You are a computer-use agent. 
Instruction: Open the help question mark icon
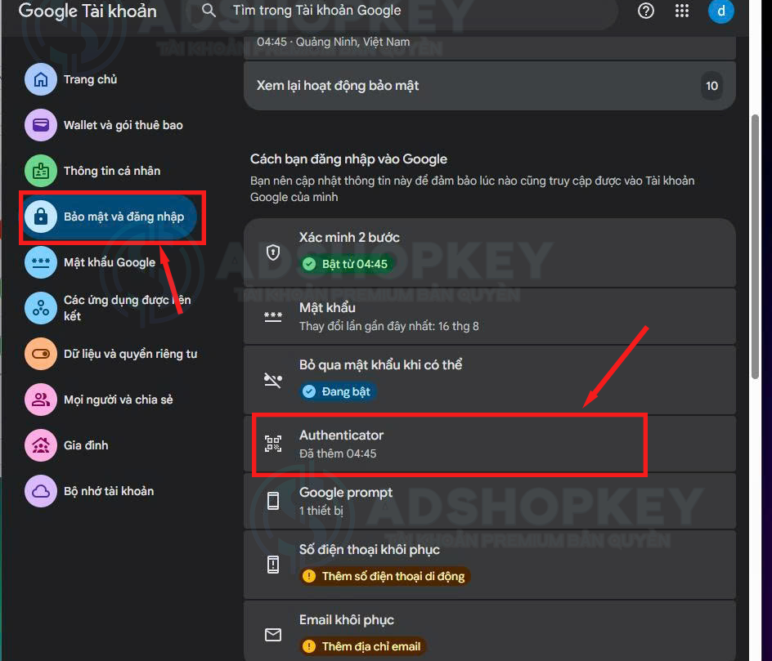645,11
